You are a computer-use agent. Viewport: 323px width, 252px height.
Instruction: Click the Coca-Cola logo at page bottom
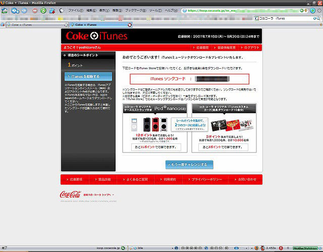click(x=71, y=194)
